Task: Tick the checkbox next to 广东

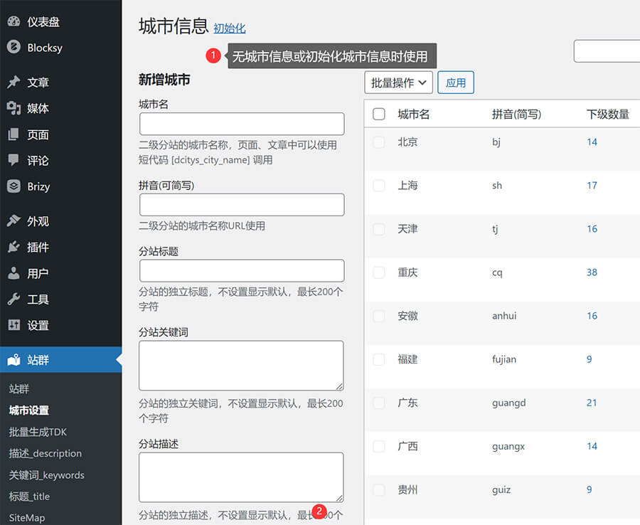Action: tap(379, 403)
